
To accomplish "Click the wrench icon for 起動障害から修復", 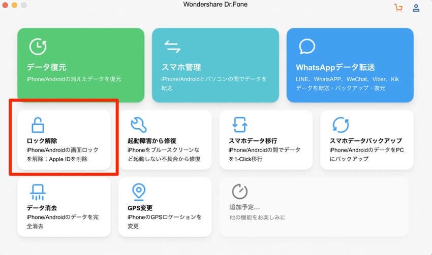I will pyautogui.click(x=139, y=125).
